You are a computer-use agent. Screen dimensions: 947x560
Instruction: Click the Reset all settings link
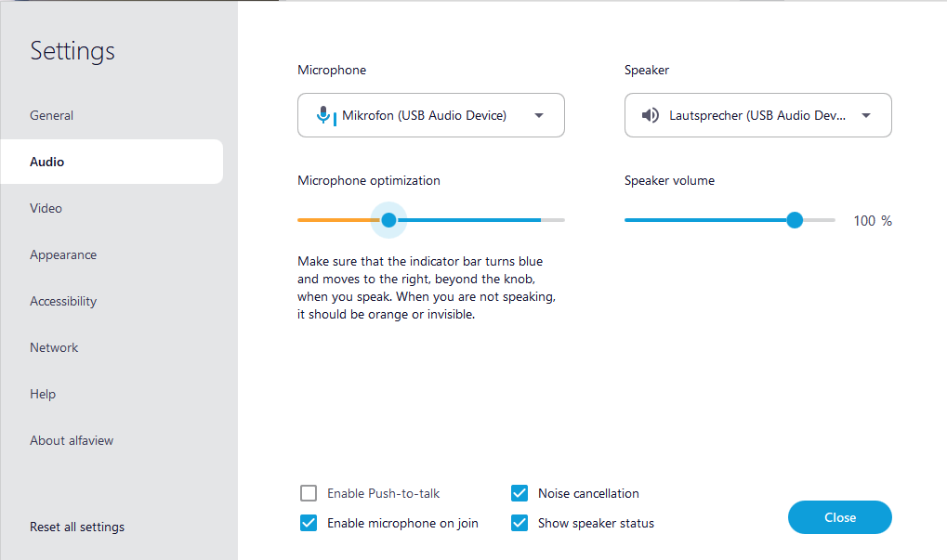(x=77, y=527)
